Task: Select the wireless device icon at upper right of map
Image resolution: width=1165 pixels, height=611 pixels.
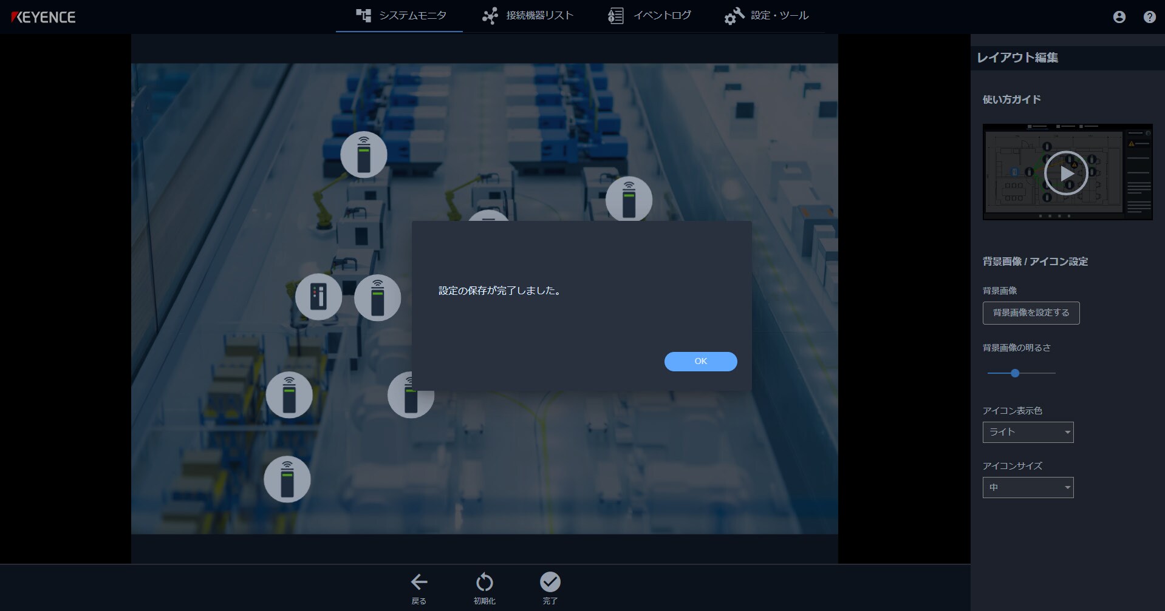Action: tap(629, 200)
